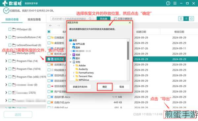Click WPSDrive folder icon in dialog
Screen dimensions: 198x121
coord(77,80)
